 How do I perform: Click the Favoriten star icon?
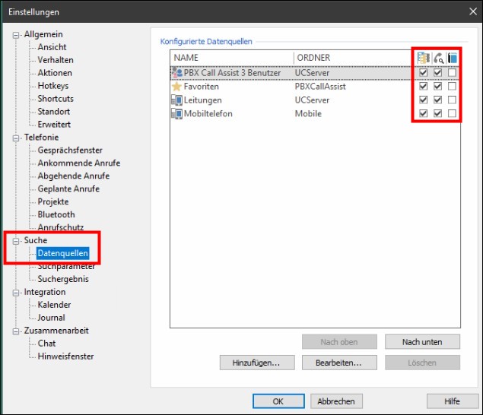point(177,87)
